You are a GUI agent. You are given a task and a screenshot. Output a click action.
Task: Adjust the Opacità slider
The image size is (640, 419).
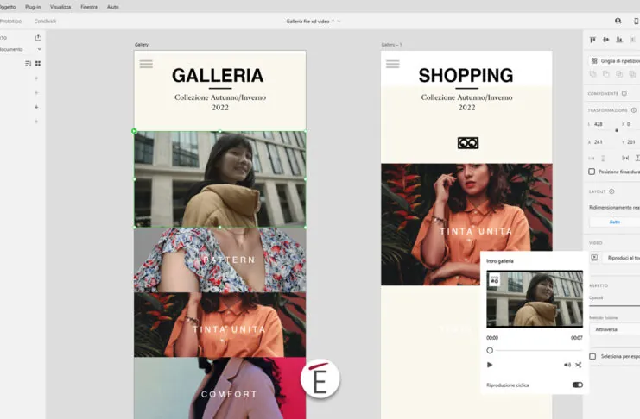(x=615, y=305)
